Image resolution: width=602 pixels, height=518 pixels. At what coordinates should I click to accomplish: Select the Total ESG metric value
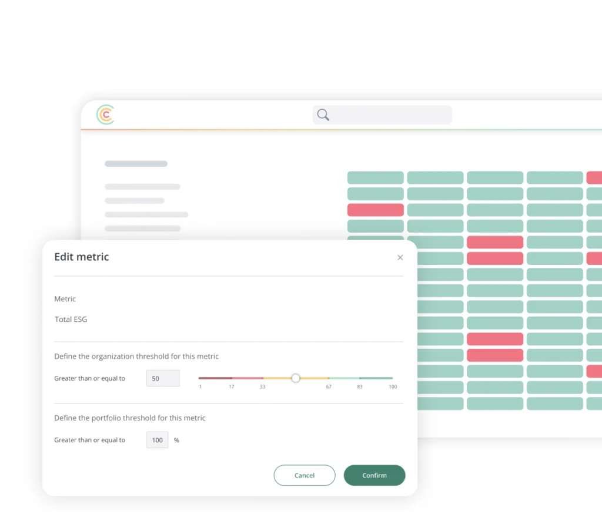[x=71, y=319]
